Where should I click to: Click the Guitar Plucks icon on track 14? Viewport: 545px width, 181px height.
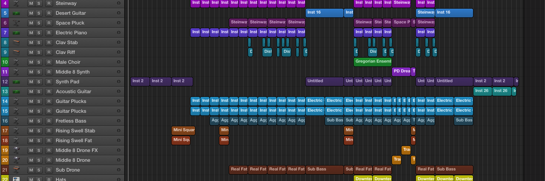(x=16, y=101)
